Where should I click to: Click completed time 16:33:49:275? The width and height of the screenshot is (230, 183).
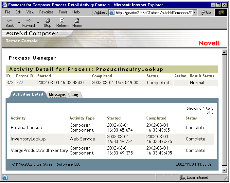tap(159, 141)
